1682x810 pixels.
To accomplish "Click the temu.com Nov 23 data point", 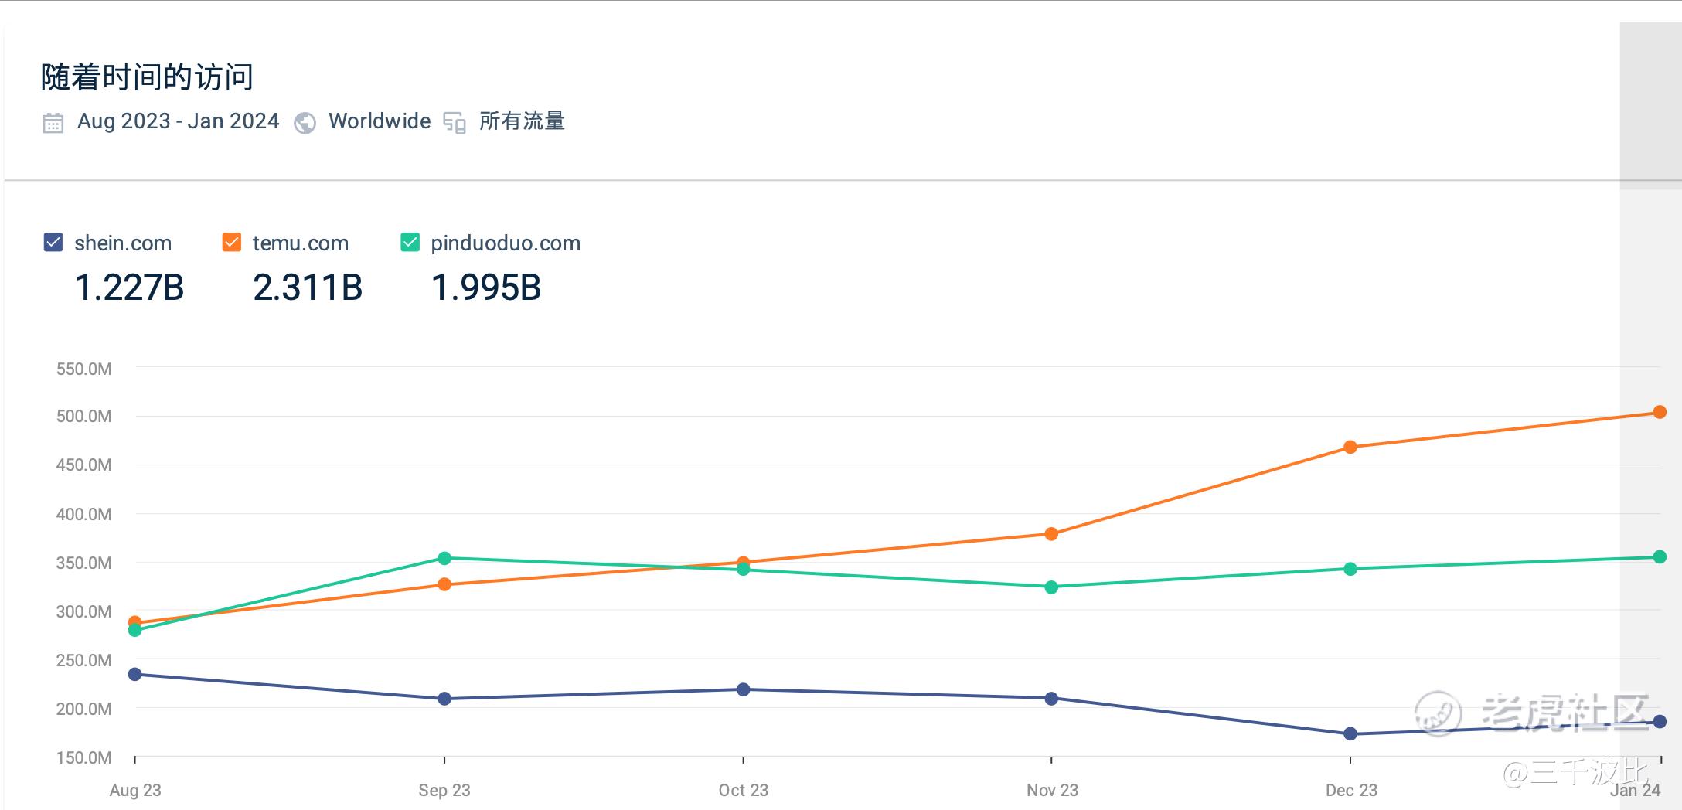I will click(x=1051, y=534).
